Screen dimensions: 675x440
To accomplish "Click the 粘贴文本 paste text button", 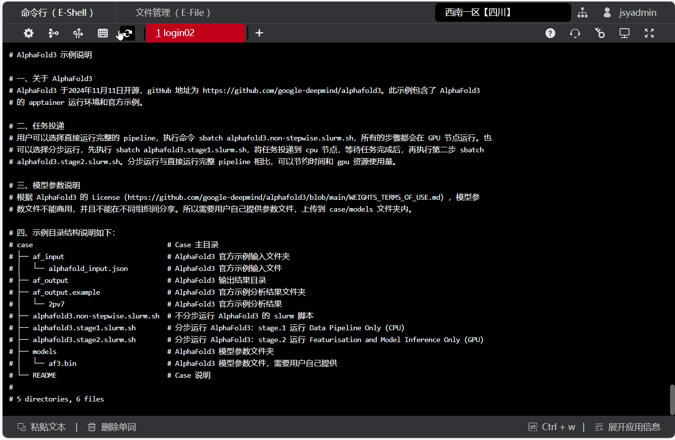I will click(42, 427).
